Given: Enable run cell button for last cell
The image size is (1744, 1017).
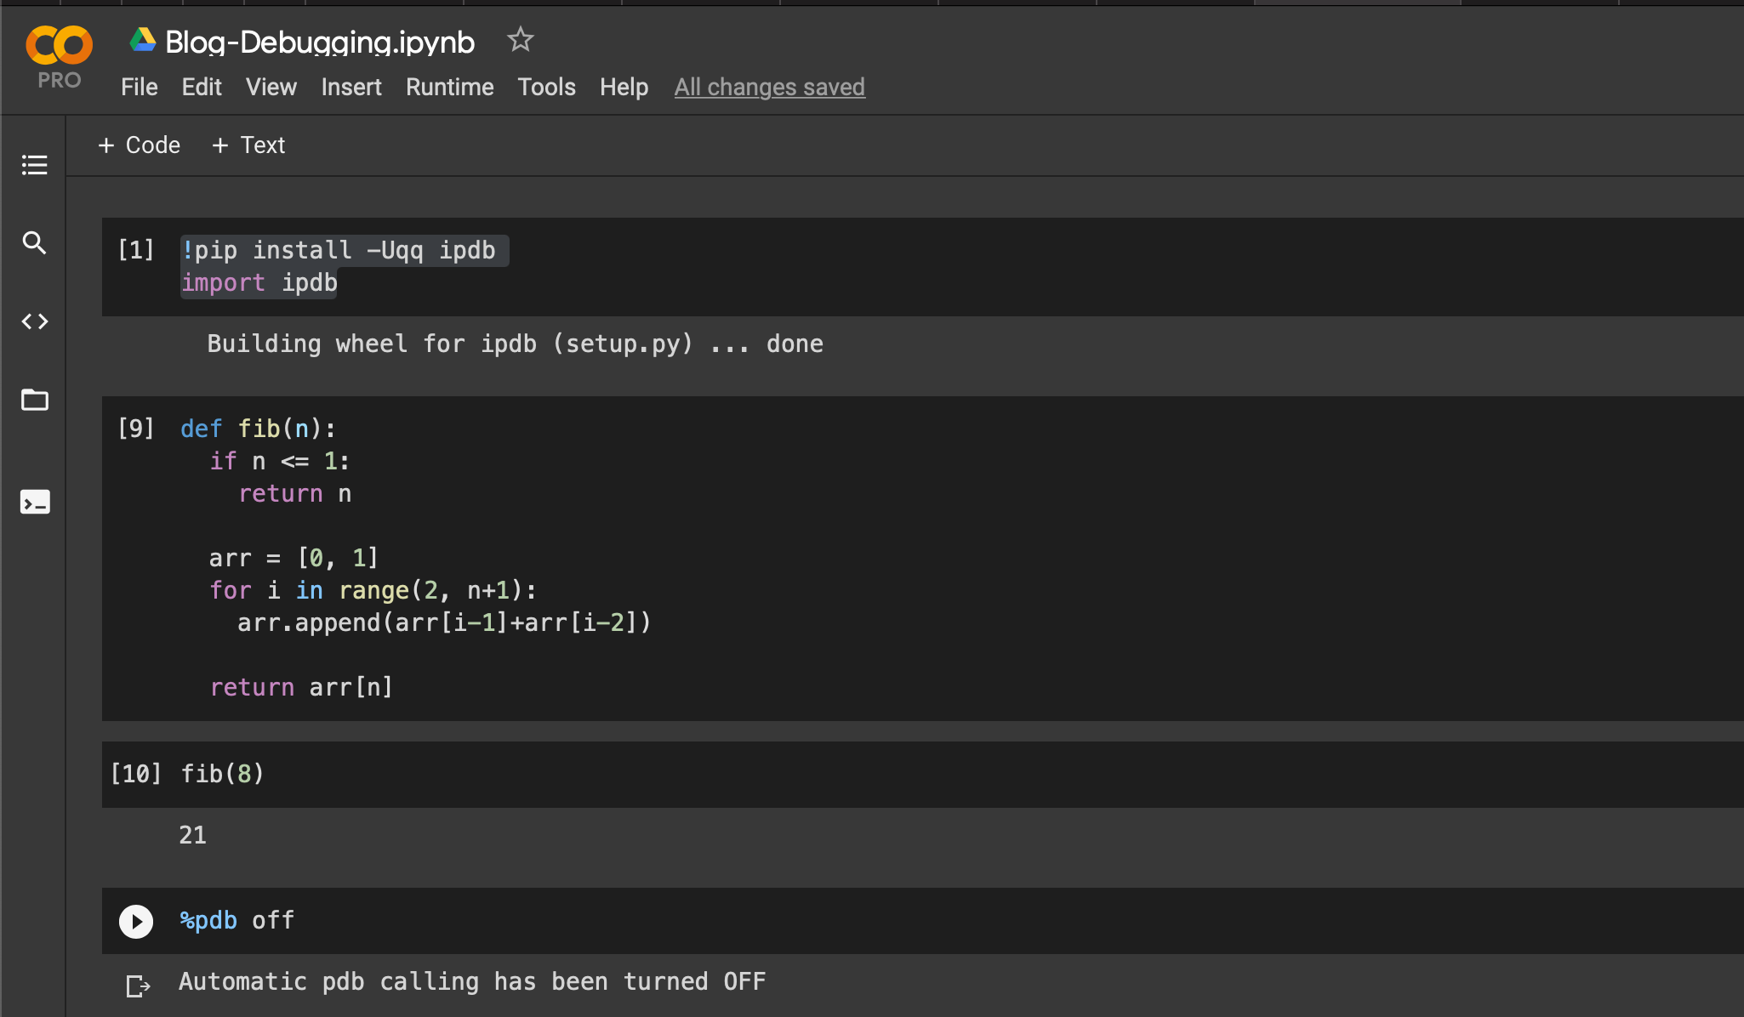Looking at the screenshot, I should coord(135,919).
